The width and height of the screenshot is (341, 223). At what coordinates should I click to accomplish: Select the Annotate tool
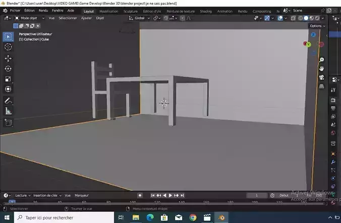click(x=8, y=101)
